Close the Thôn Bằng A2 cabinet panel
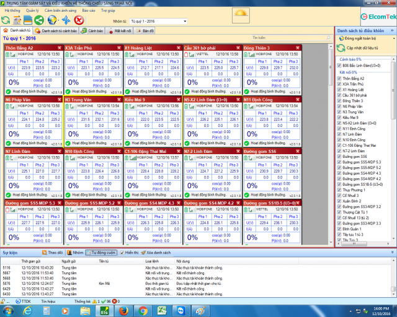This screenshot has width=397, height=317. point(60,47)
